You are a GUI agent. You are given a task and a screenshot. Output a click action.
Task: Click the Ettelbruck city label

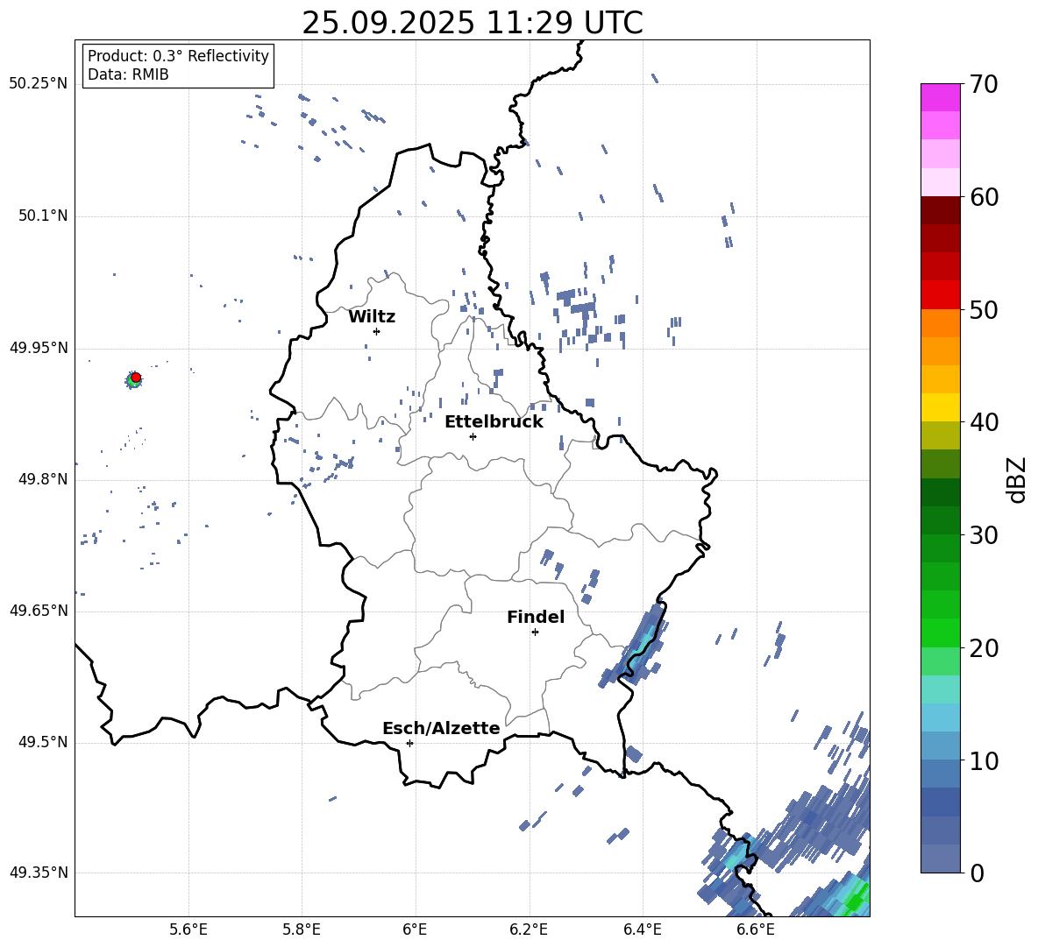494,422
